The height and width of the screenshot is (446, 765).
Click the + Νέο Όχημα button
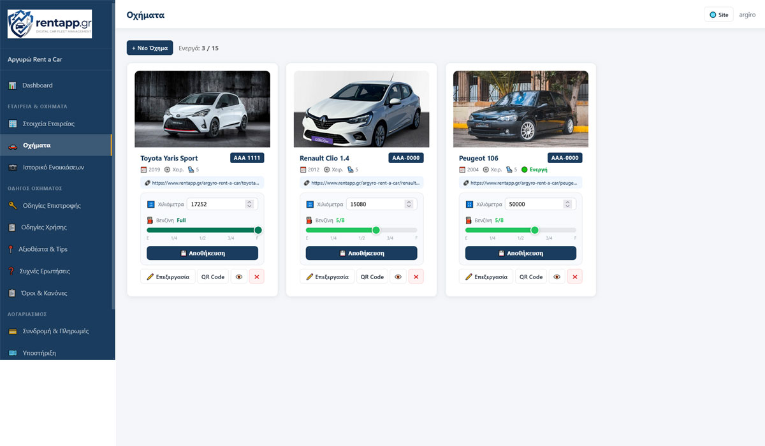150,48
